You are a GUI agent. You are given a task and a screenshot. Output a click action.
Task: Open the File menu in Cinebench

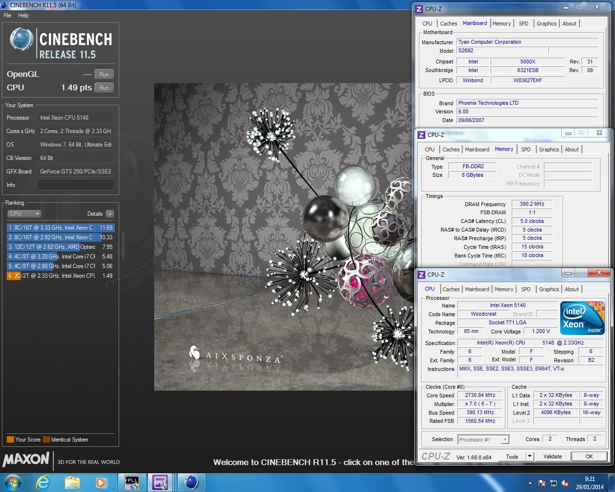pos(8,15)
